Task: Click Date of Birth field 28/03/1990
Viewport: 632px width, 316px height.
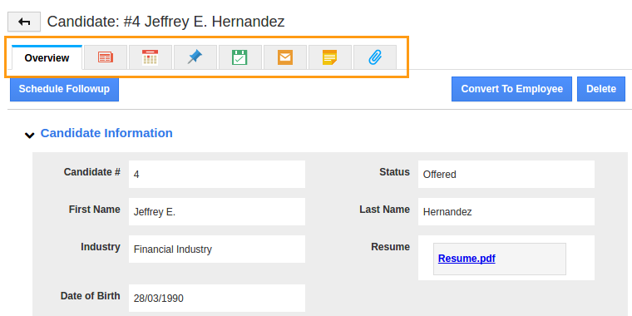Action: coord(217,298)
